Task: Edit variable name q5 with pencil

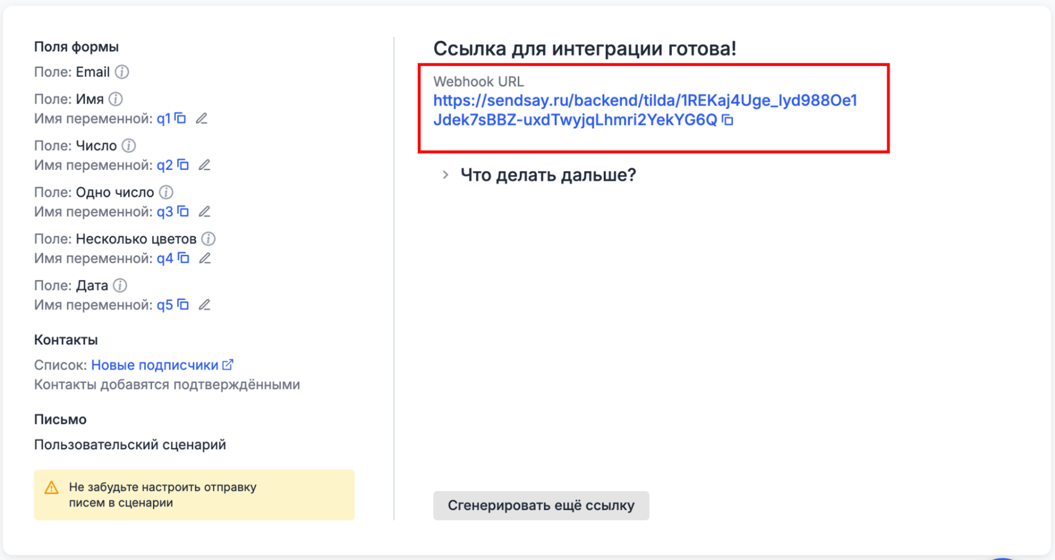Action: (x=204, y=304)
